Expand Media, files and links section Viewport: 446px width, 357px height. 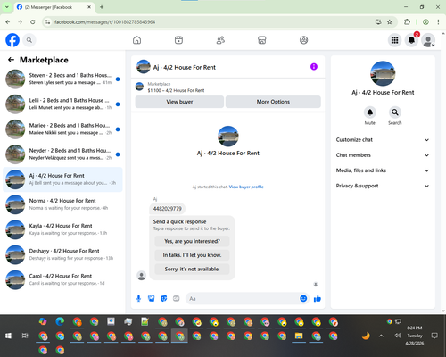tap(383, 170)
